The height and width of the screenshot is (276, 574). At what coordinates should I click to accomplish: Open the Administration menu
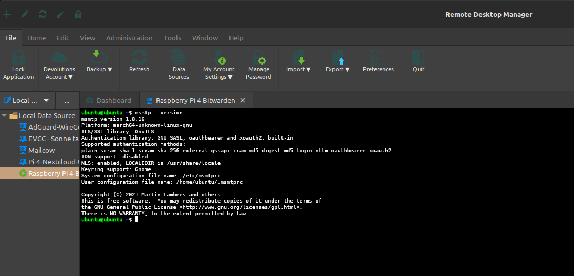[x=129, y=38]
